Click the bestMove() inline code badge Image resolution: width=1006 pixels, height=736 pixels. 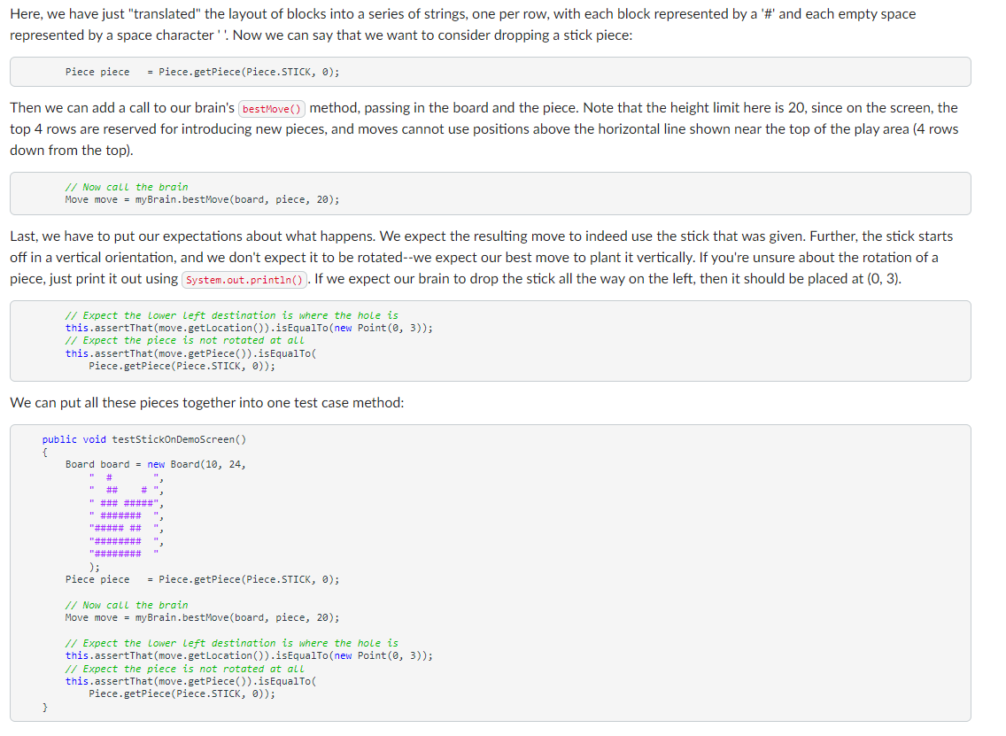(271, 107)
